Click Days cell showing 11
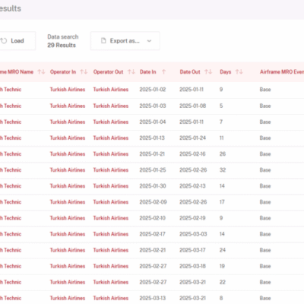This screenshot has width=304, height=304. tap(221, 138)
